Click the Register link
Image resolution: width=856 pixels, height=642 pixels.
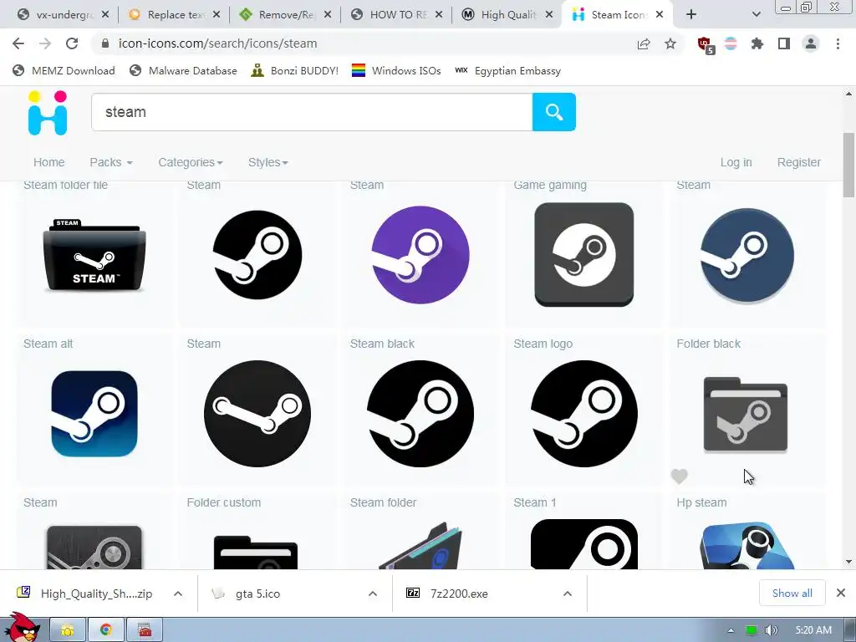(798, 162)
